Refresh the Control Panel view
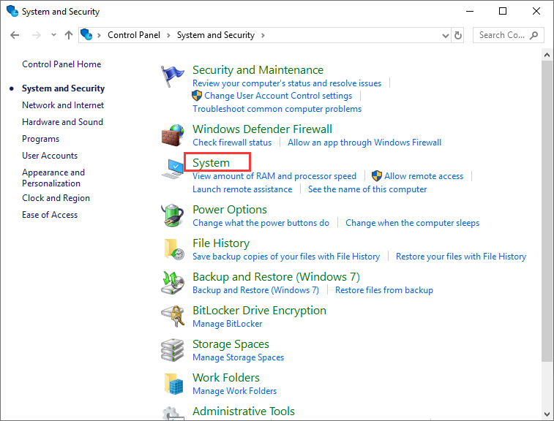 click(458, 35)
